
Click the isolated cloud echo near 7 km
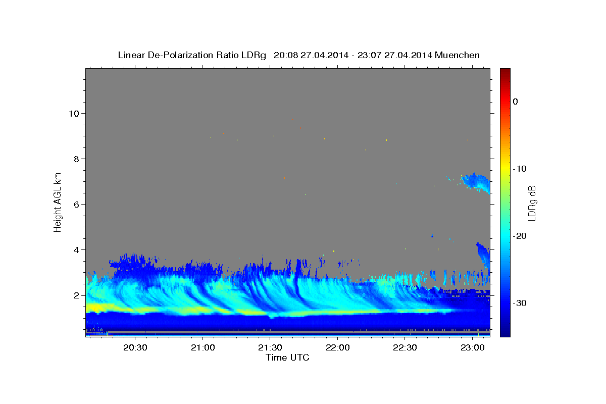[476, 182]
